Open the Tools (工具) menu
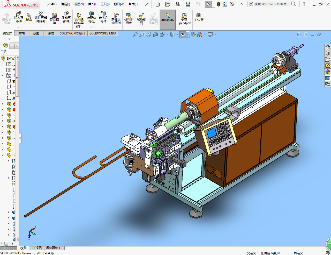This screenshot has height=255, width=331. pos(105,4)
